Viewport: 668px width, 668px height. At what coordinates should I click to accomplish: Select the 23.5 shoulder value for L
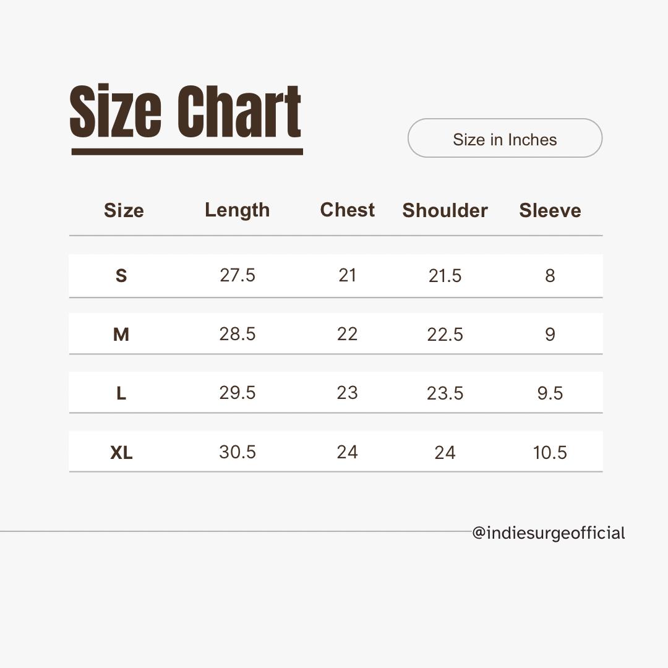[445, 393]
